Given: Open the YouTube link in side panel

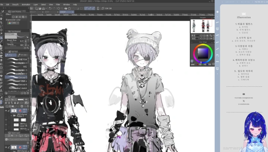Looking at the screenshot, I should pyautogui.click(x=243, y=98).
